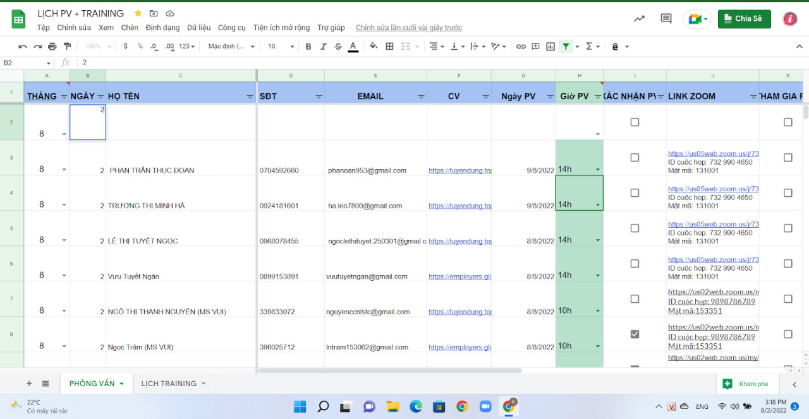Format value as currency
Image resolution: width=809 pixels, height=419 pixels.
(126, 46)
